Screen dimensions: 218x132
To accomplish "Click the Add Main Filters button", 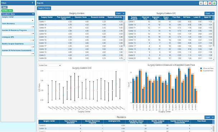I will coord(7,10).
